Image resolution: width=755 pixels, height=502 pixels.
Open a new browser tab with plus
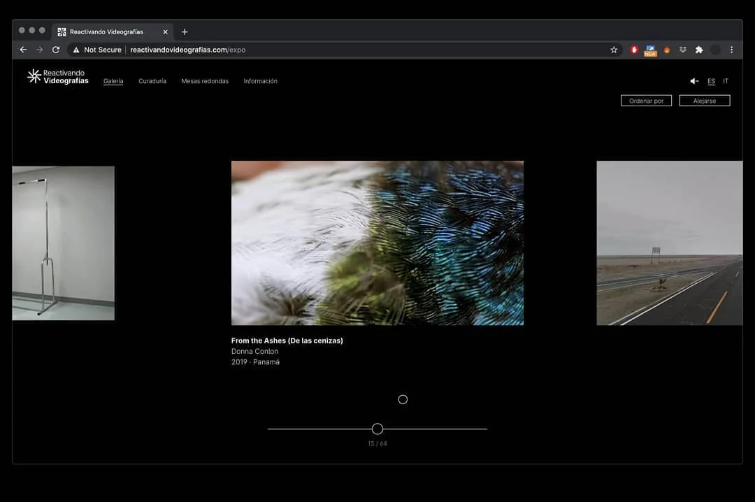point(185,31)
